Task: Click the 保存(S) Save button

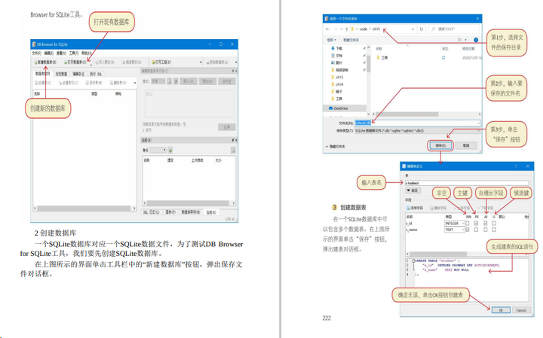Action: (x=440, y=145)
